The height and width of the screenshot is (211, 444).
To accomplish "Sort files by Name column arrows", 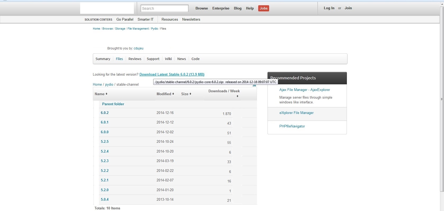I will click(x=106, y=94).
